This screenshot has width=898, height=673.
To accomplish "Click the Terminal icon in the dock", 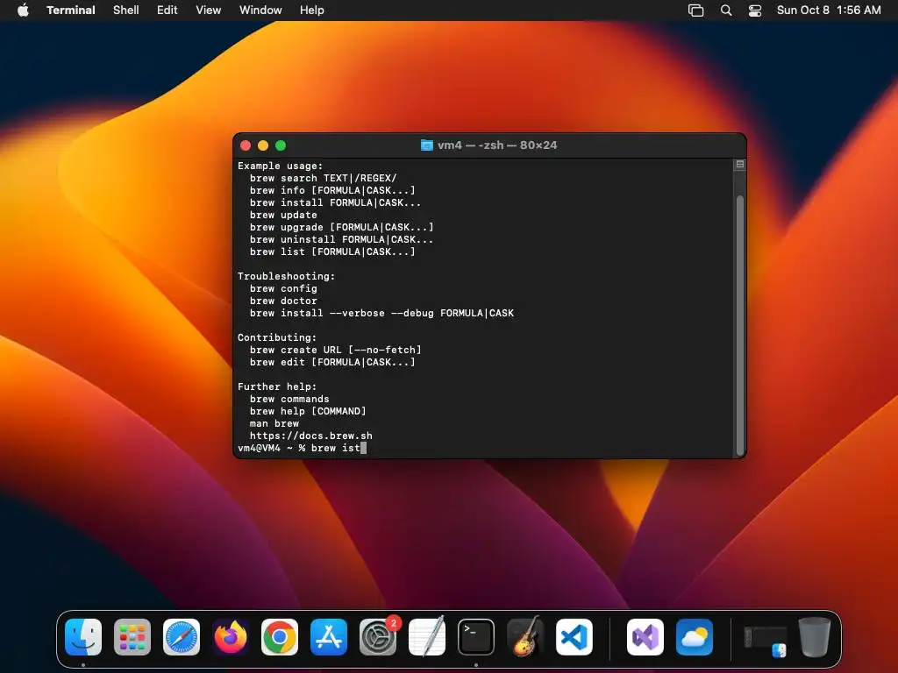I will 476,637.
